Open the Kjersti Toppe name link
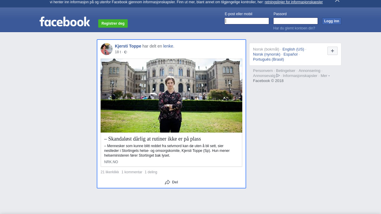Screen dimensions: 381x214 pos(128,46)
